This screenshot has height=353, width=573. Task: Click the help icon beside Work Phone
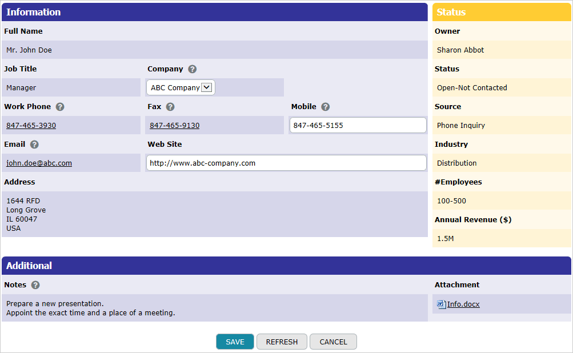[x=60, y=107]
